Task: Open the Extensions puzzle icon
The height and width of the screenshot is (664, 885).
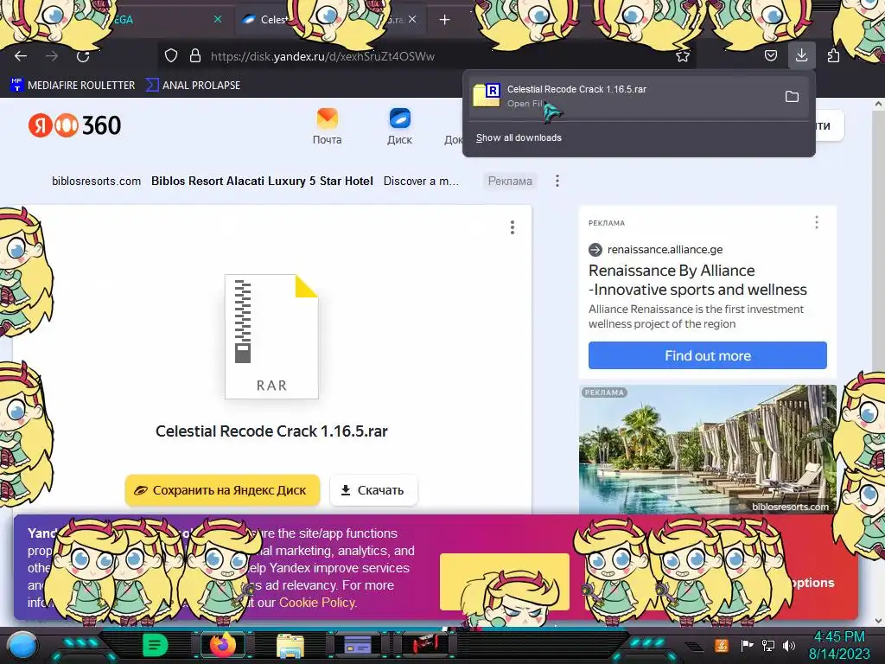Action: pos(833,56)
